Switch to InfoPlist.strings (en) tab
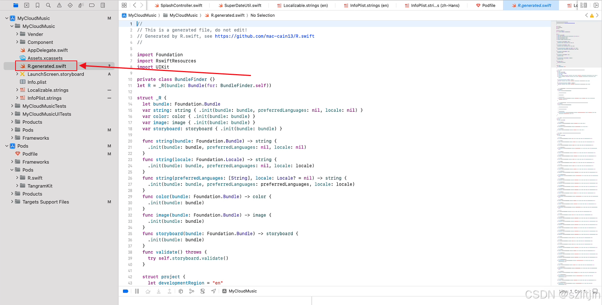Image resolution: width=602 pixels, height=305 pixels. 366,5
